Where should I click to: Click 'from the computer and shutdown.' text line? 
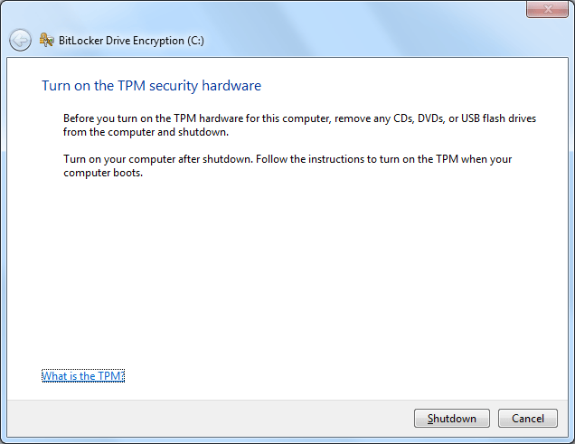tap(146, 132)
